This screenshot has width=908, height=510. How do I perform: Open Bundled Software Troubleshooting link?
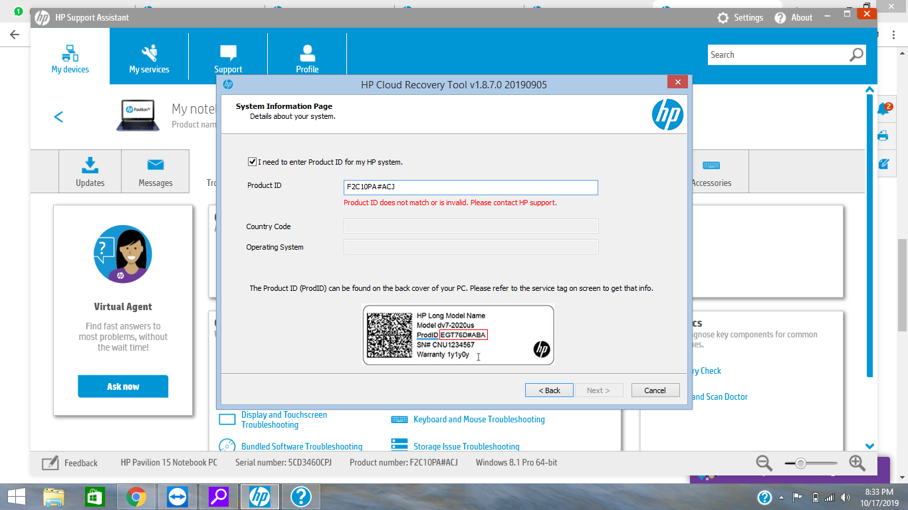tap(302, 447)
